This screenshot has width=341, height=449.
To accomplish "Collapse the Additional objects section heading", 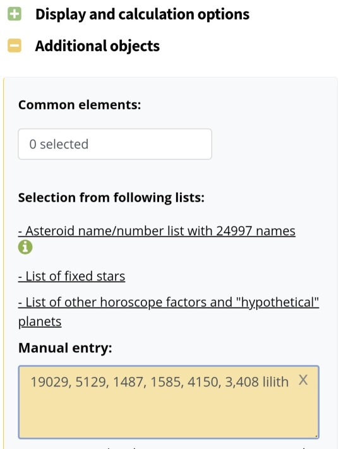I will tap(97, 46).
